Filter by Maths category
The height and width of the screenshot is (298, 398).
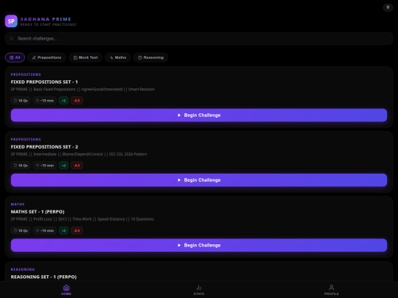pos(118,57)
